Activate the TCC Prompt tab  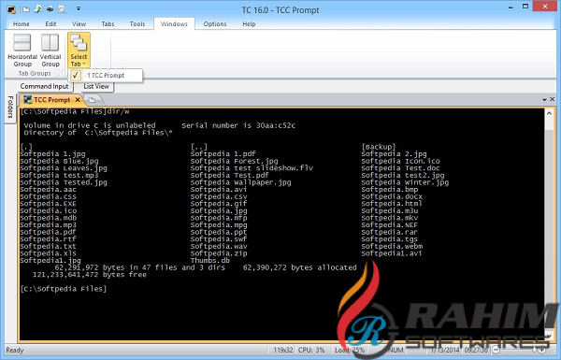pyautogui.click(x=51, y=100)
